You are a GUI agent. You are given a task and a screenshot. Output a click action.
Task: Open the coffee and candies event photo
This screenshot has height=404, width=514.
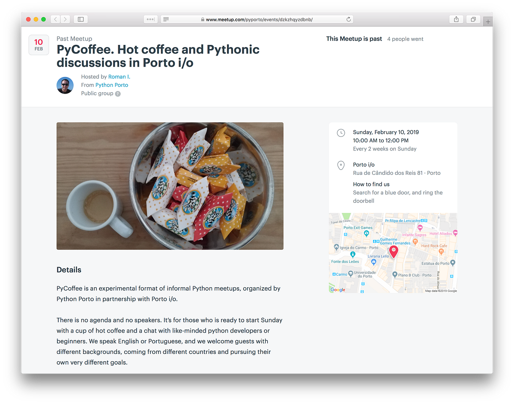point(170,186)
